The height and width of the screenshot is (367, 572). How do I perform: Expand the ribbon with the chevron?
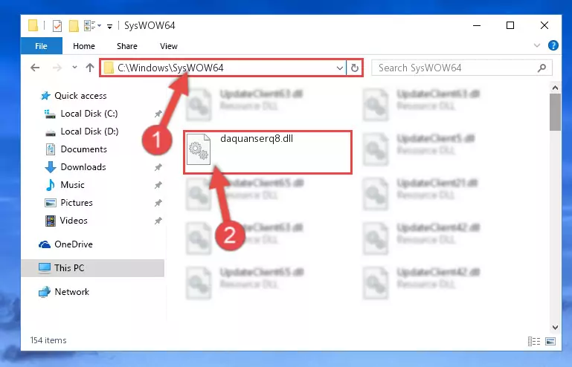[537, 45]
